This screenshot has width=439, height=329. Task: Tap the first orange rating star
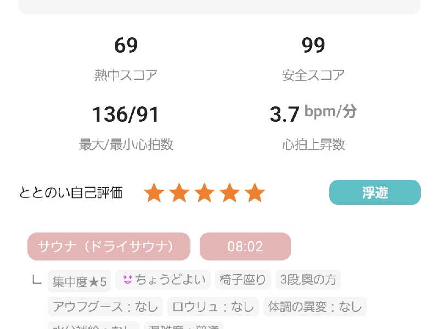click(x=154, y=192)
